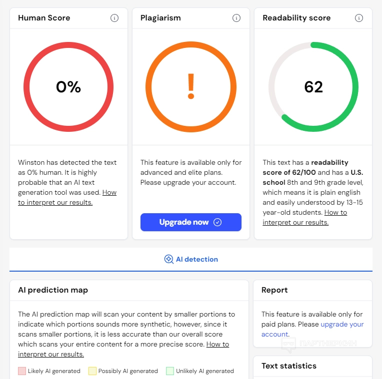
Task: Click the readability score 62 gauge
Action: (313, 87)
